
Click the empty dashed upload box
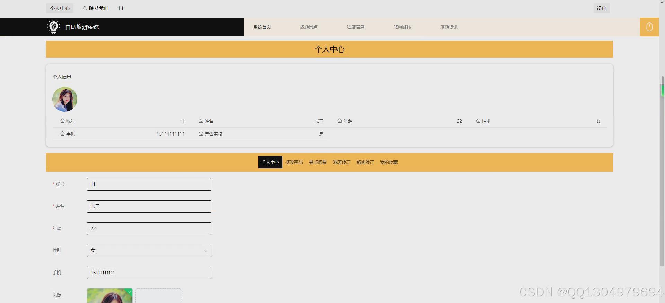[158, 296]
